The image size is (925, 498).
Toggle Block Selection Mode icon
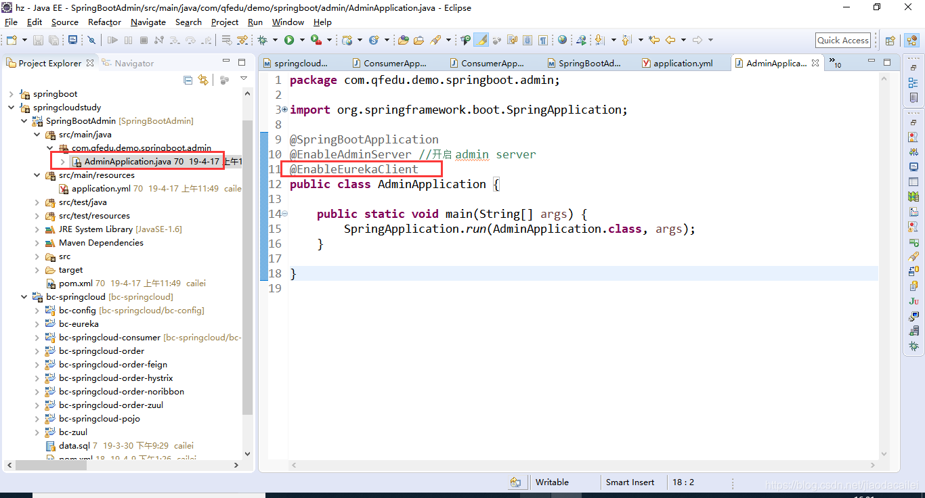(x=528, y=40)
